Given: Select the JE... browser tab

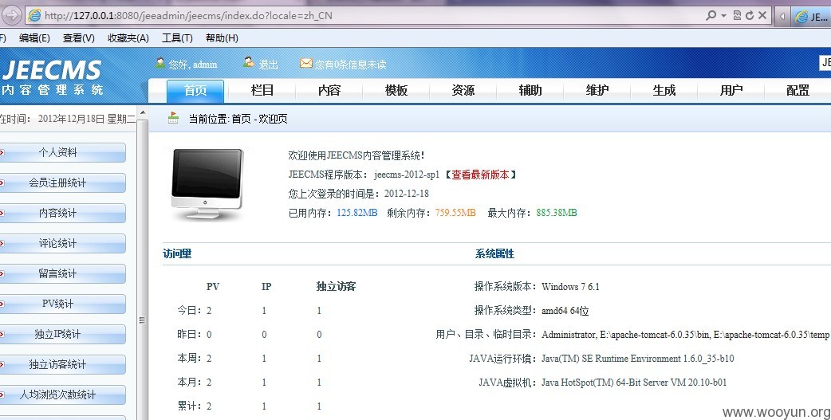Looking at the screenshot, I should point(811,17).
